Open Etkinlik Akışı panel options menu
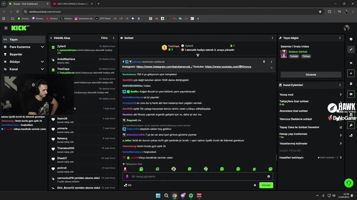Image resolution: width=357 pixels, height=200 pixels. tap(114, 38)
